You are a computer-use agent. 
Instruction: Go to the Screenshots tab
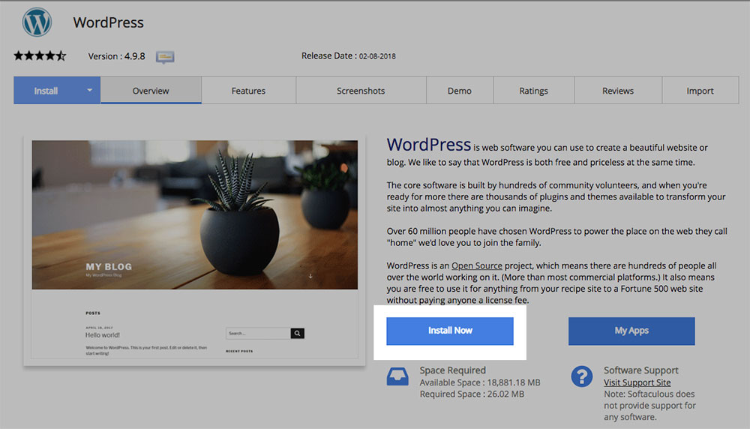click(x=361, y=91)
